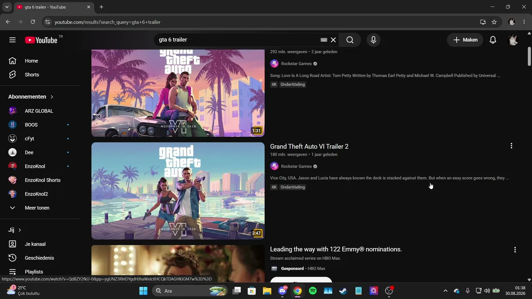Open Steam from the taskbar

pos(343,291)
